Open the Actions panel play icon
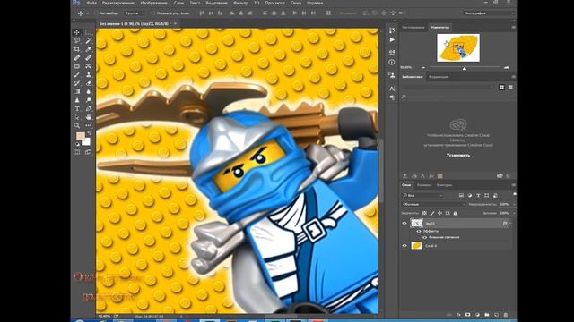 click(392, 39)
